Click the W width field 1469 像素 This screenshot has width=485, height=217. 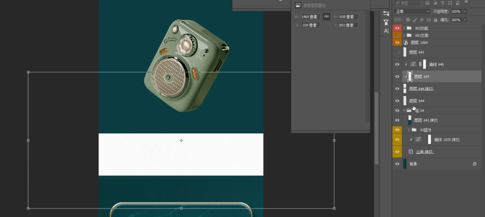(310, 17)
